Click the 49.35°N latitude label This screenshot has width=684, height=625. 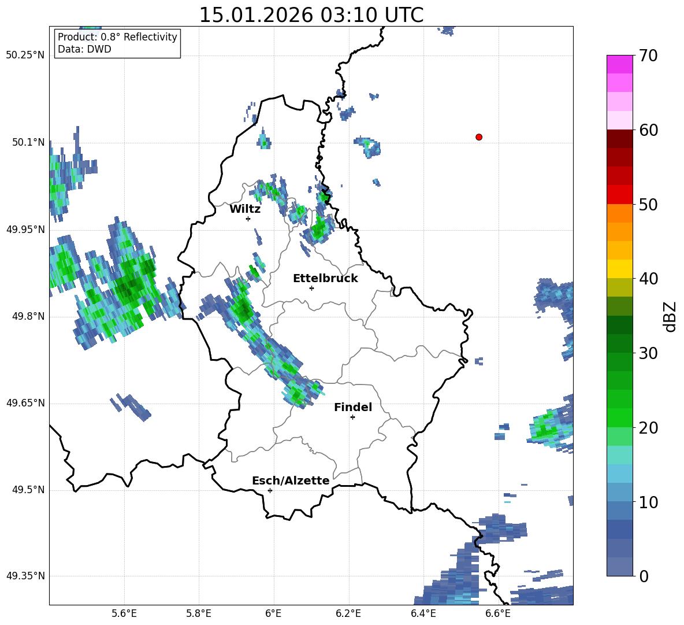pyautogui.click(x=25, y=576)
